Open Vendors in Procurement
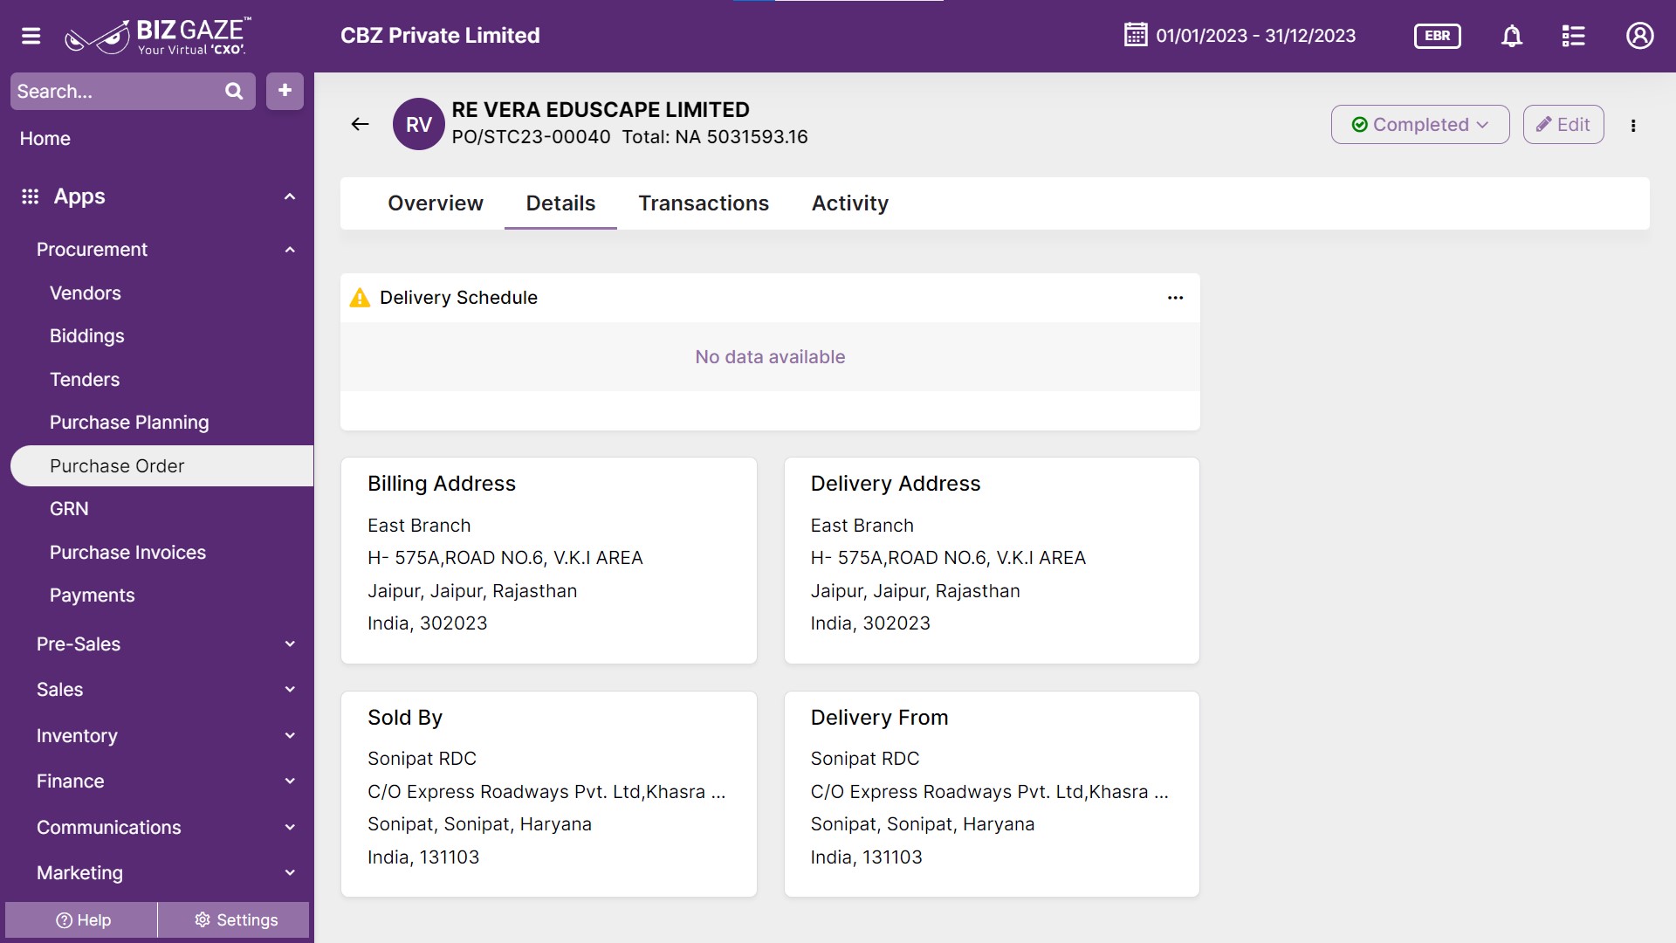 (86, 293)
